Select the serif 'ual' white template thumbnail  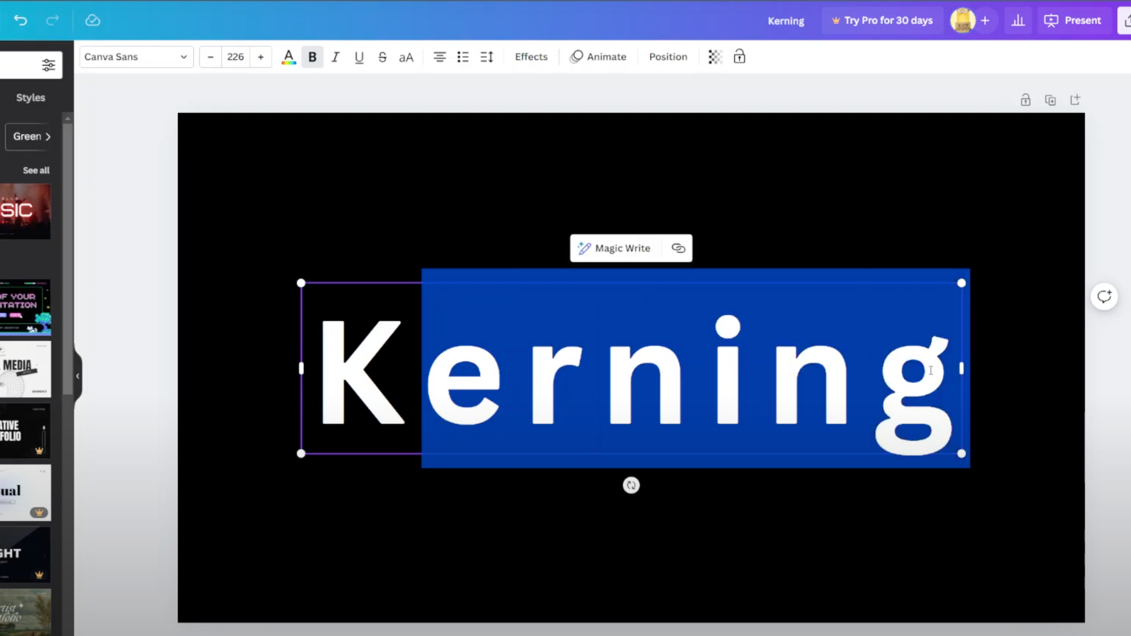click(x=25, y=492)
